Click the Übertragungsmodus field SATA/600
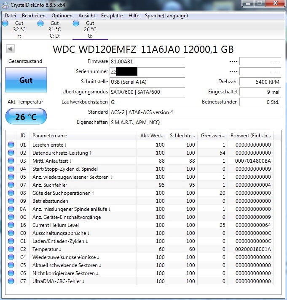Image resolution: width=287 pixels, height=300 pixels. coord(147,92)
